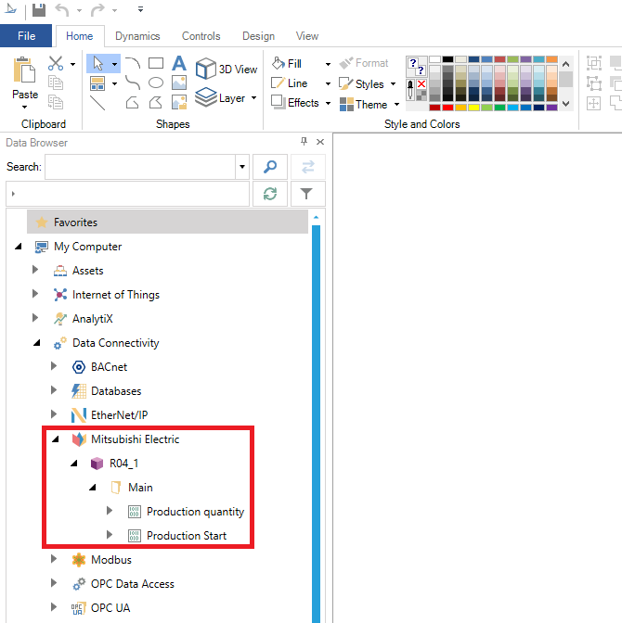
Task: Pick the purple swatch in bottom color row
Action: 551,108
